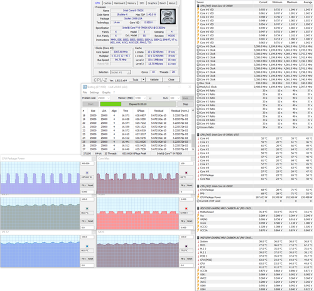
Task: Click the thermometer icon beside PCIE 1 sensor
Action: click(x=198, y=256)
